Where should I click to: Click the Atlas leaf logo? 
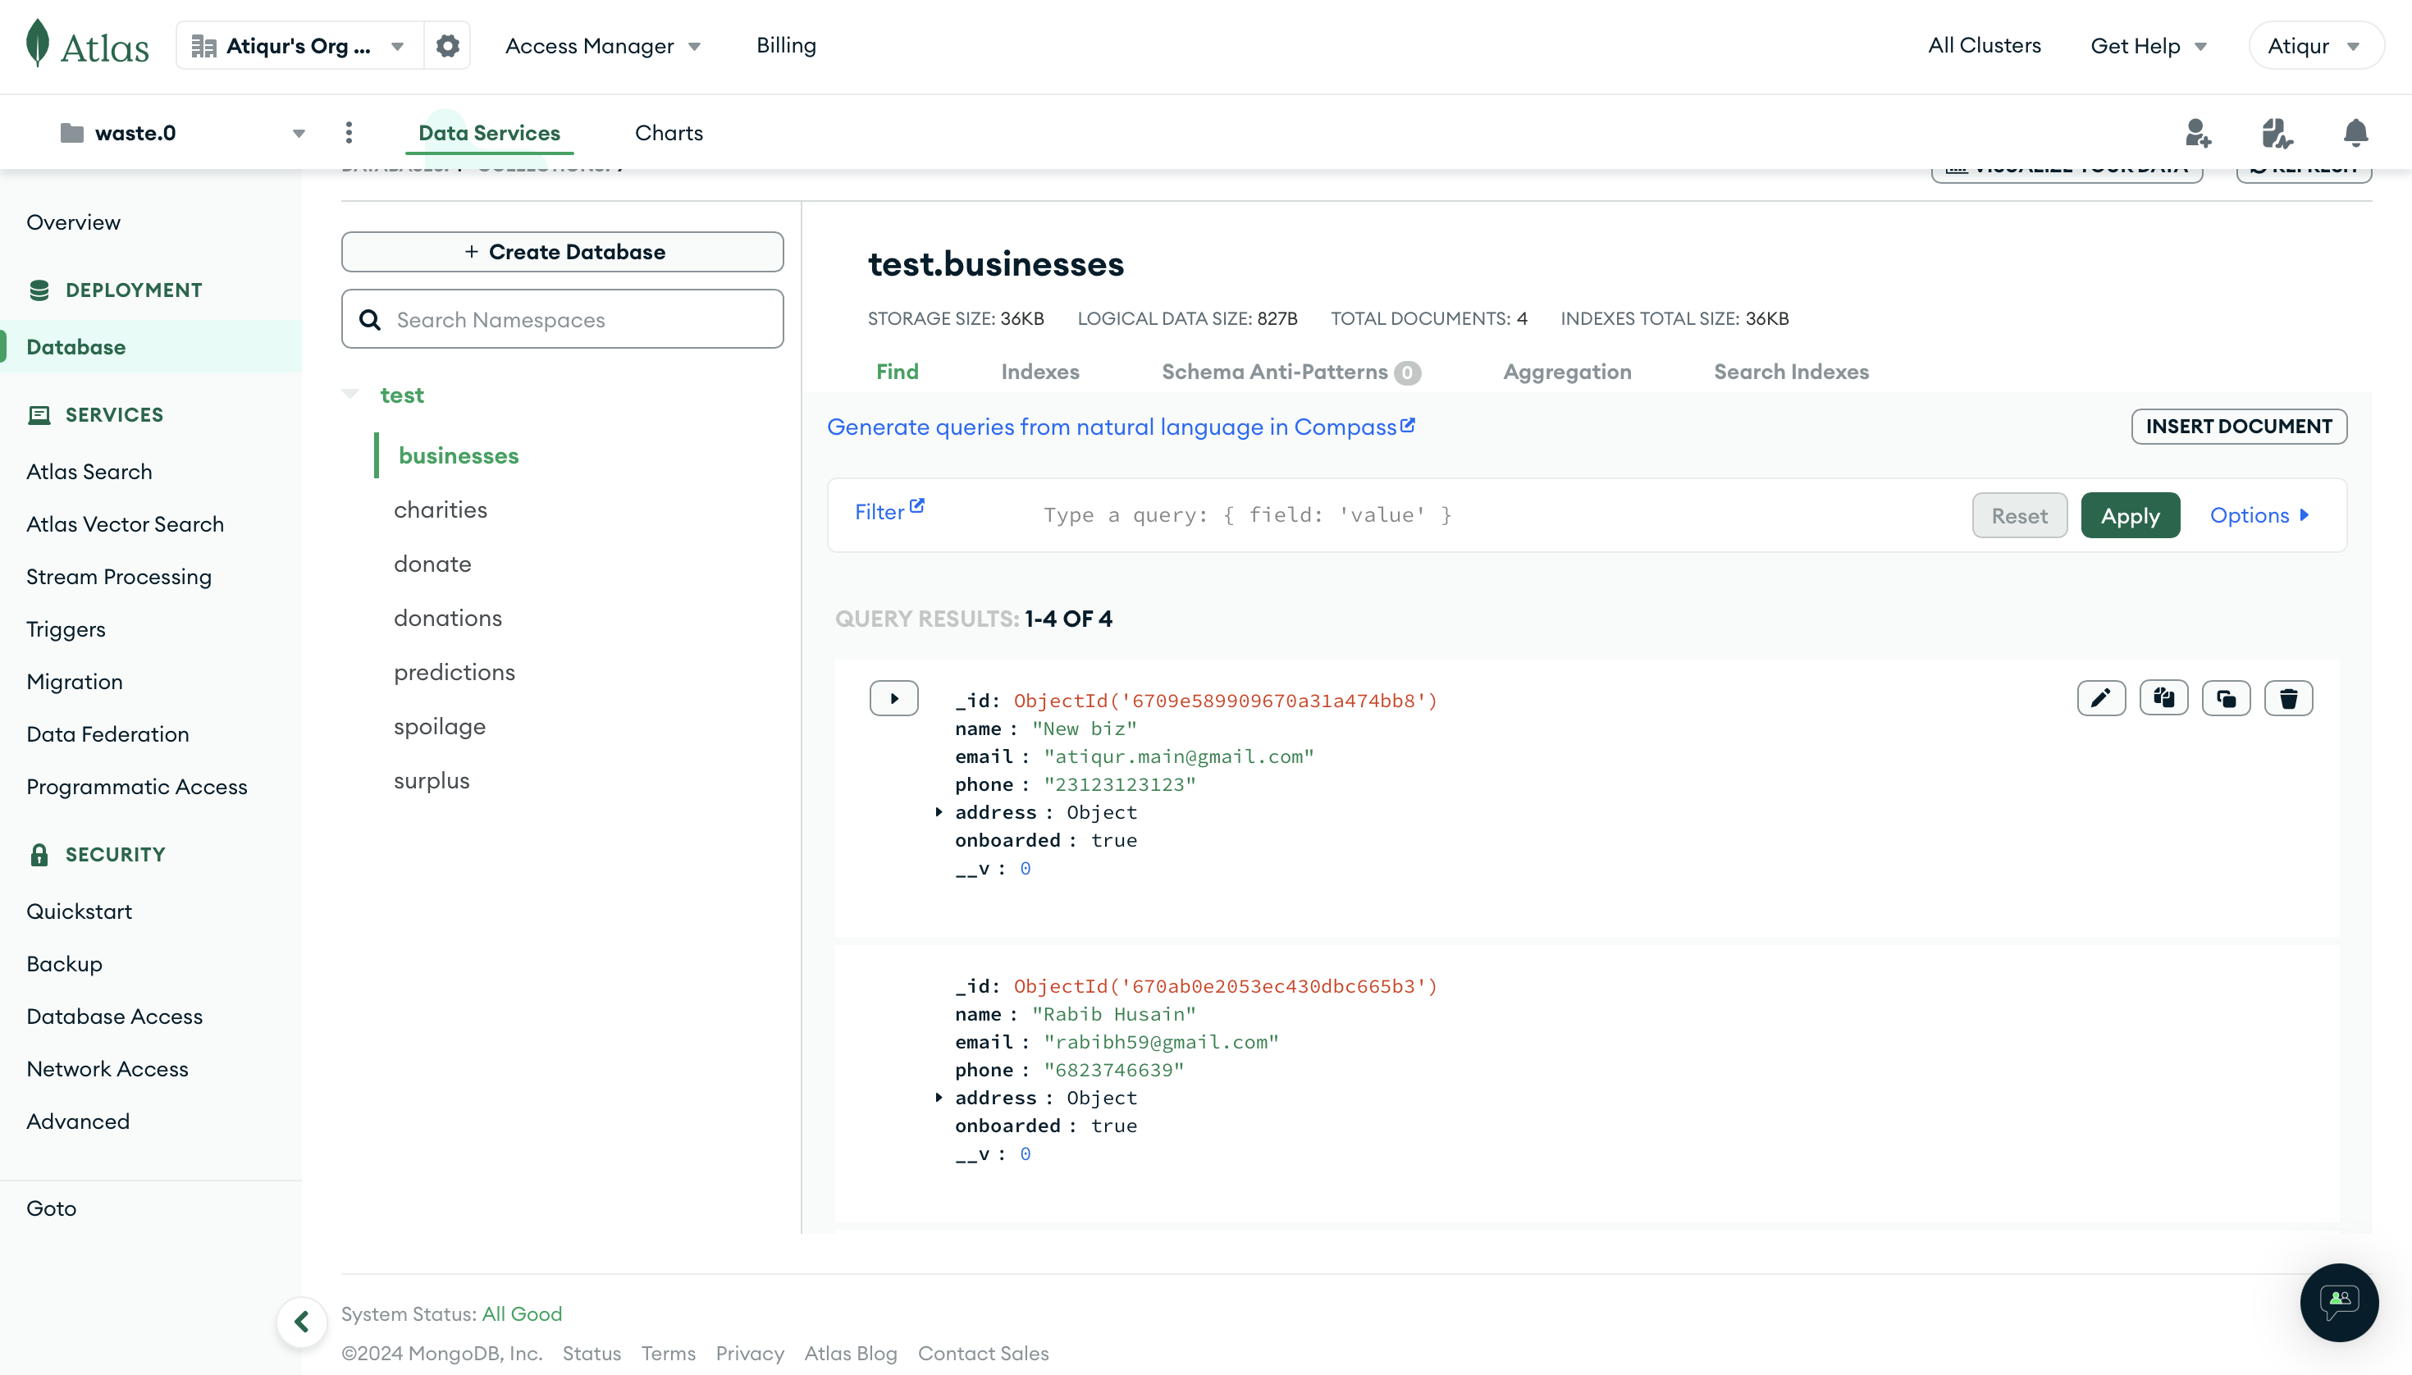38,43
